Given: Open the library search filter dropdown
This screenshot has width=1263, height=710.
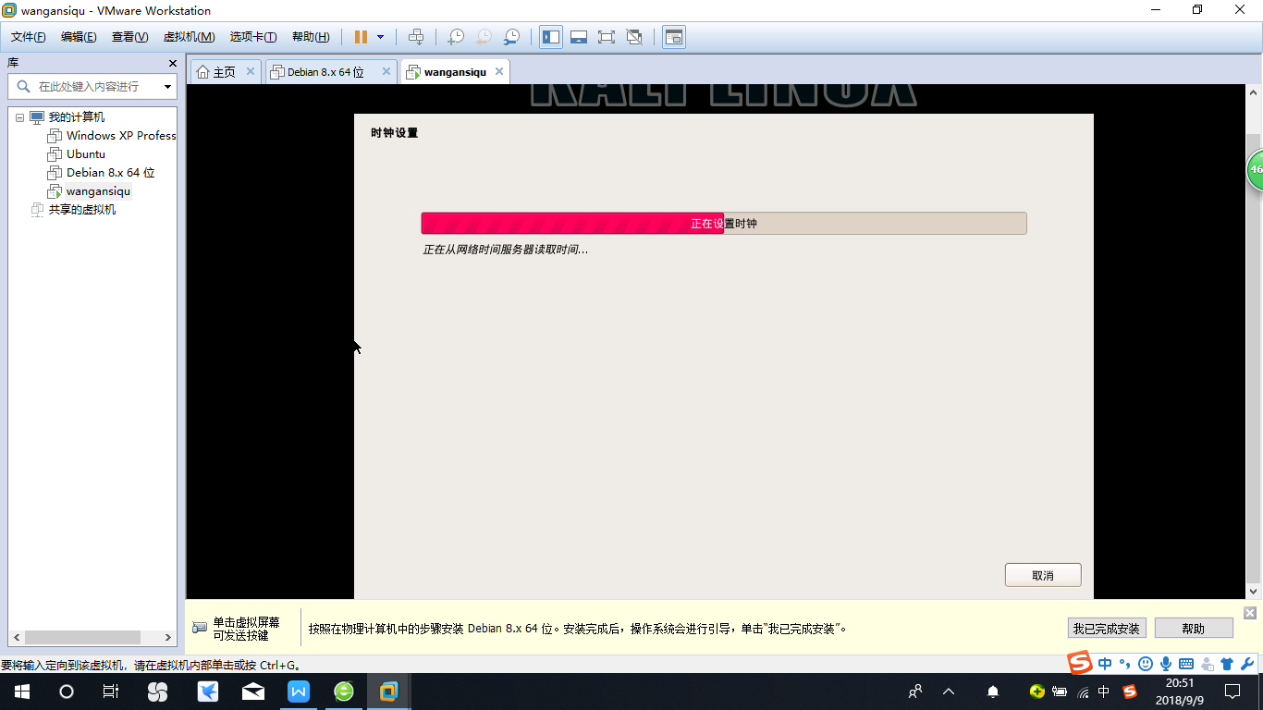Looking at the screenshot, I should [x=167, y=87].
